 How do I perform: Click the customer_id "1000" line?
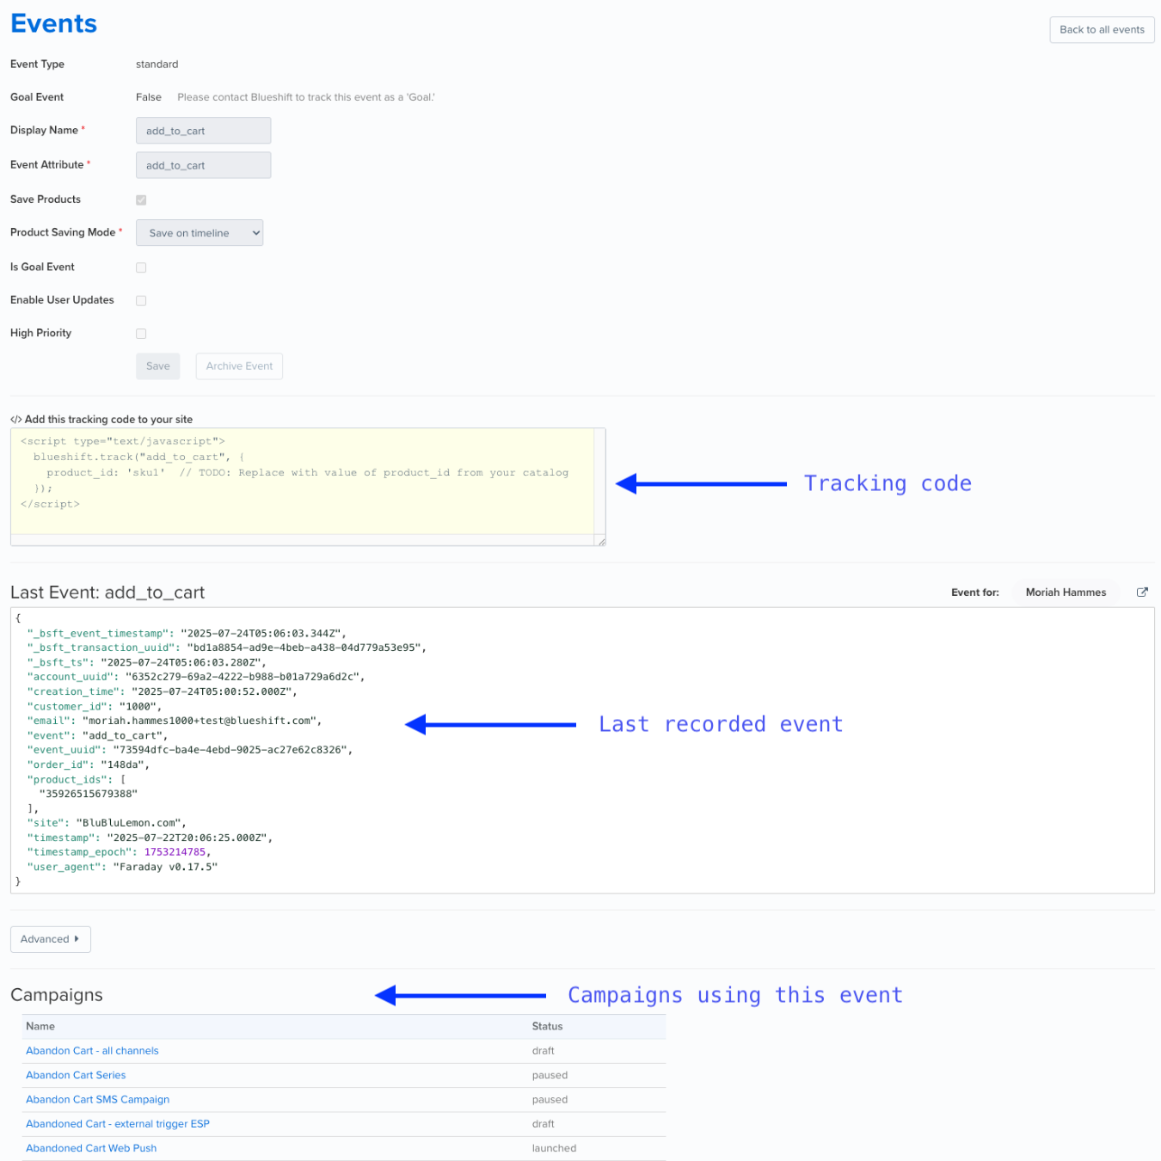pos(94,706)
